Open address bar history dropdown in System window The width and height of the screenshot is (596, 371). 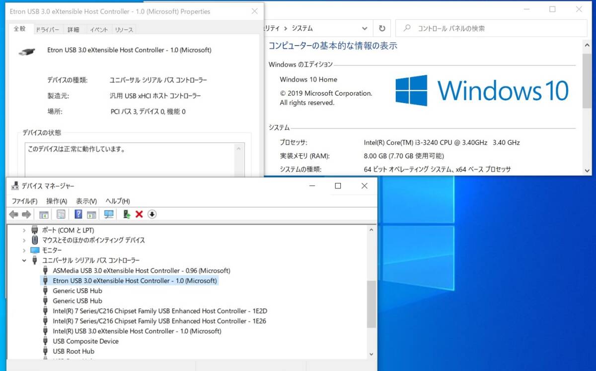pos(365,28)
